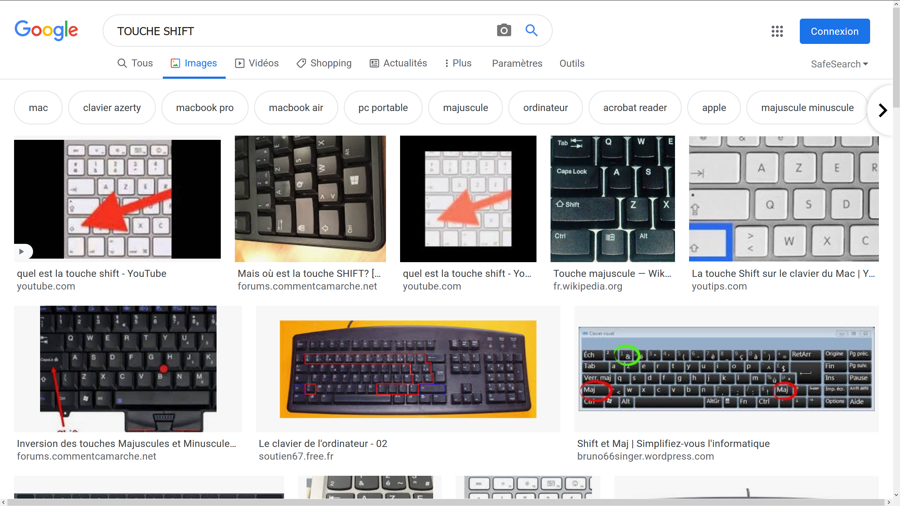Open the Google apps grid icon
This screenshot has height=506, width=900.
777,31
